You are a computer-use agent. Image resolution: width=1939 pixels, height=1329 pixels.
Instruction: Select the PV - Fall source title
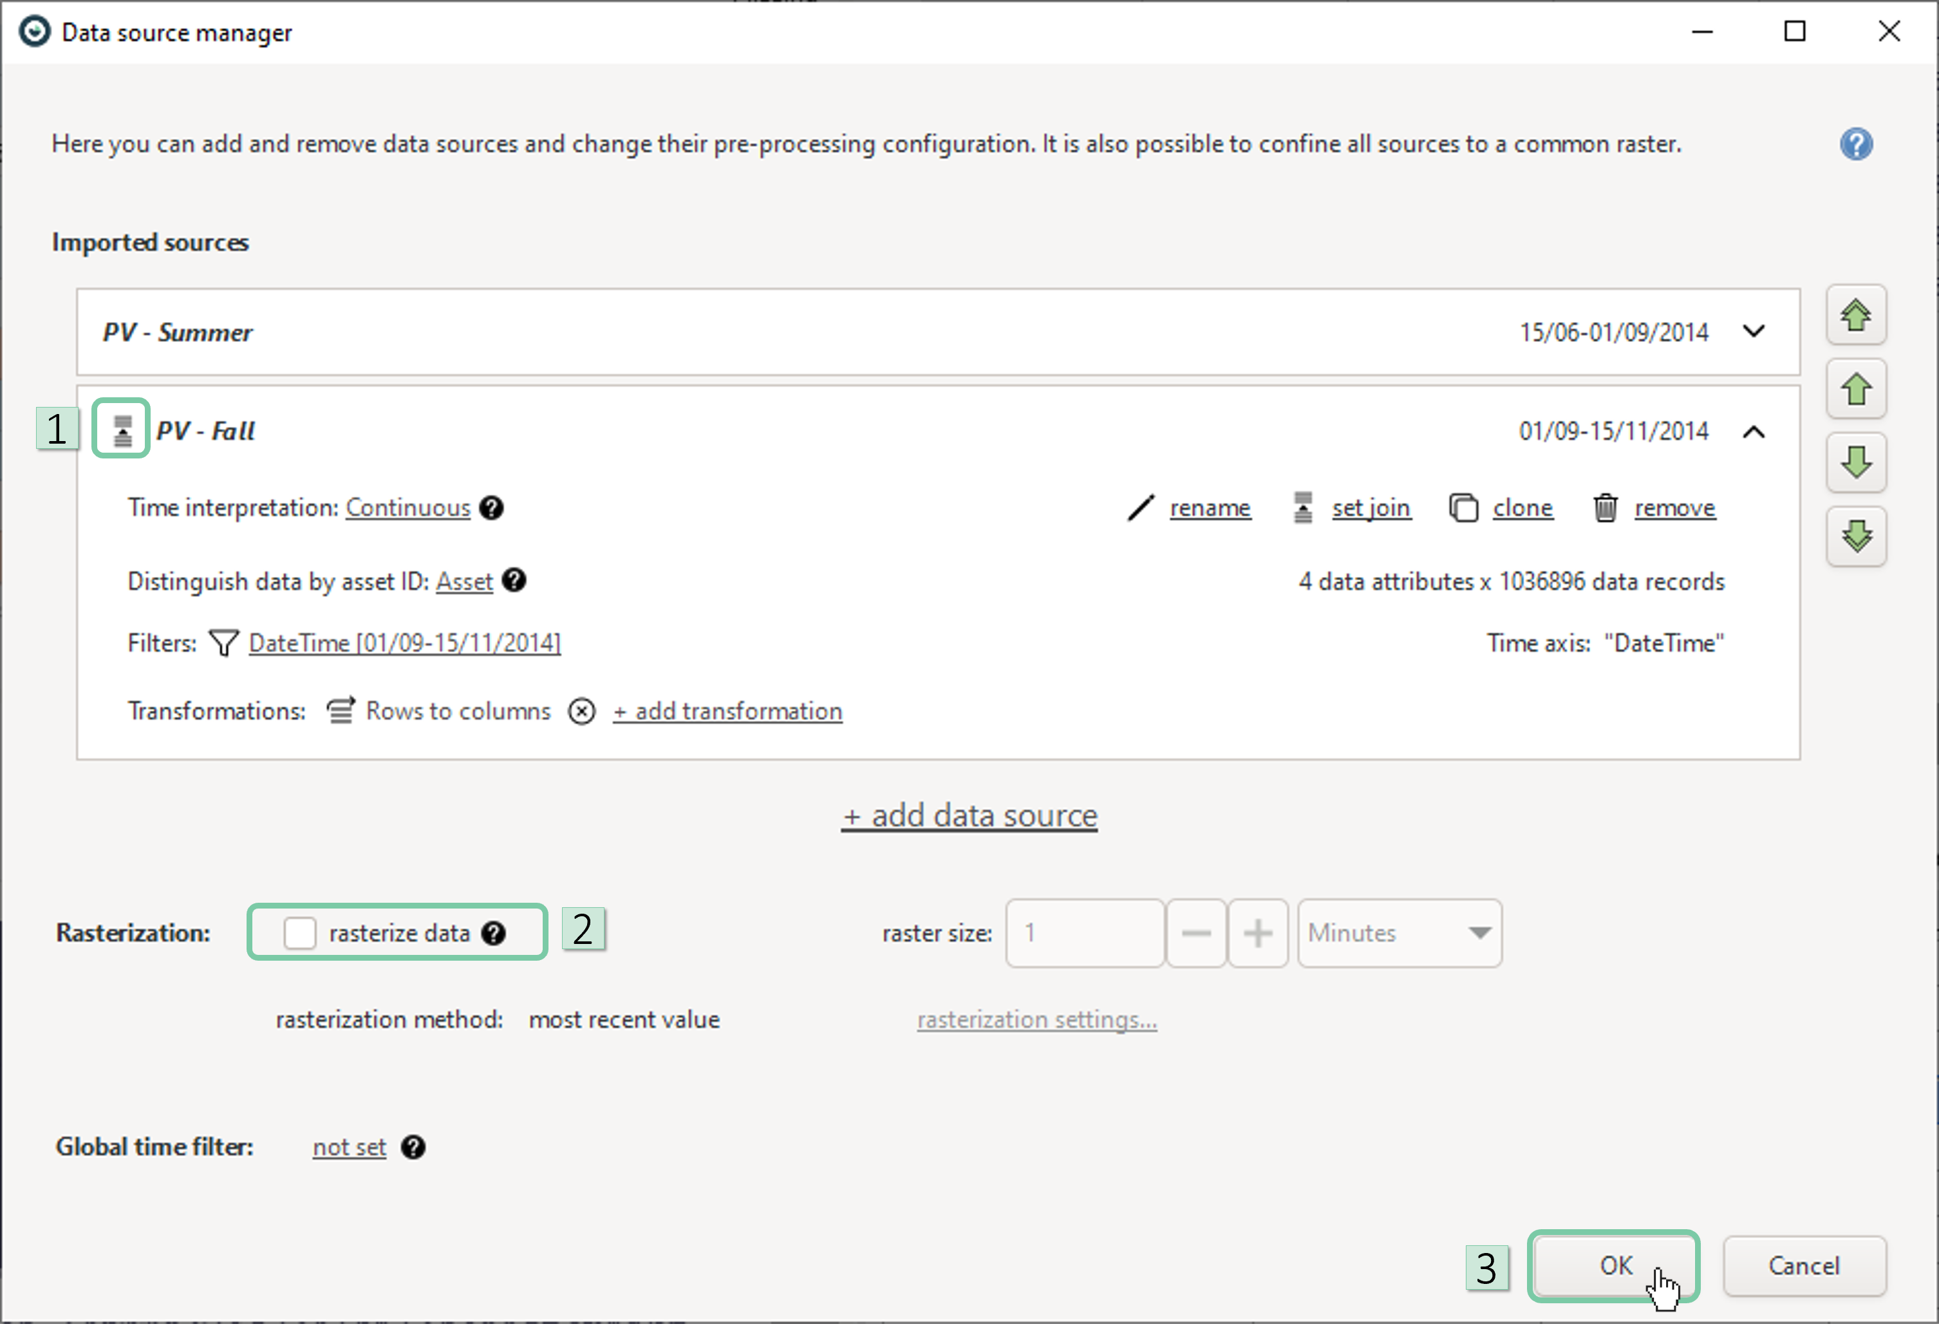click(x=205, y=431)
